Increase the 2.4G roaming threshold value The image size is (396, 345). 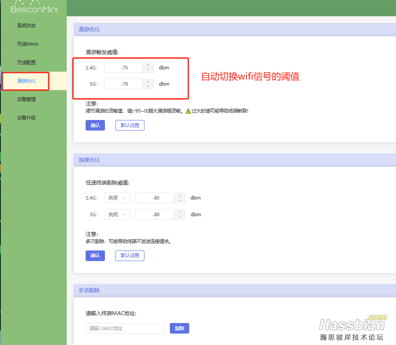[x=148, y=65]
